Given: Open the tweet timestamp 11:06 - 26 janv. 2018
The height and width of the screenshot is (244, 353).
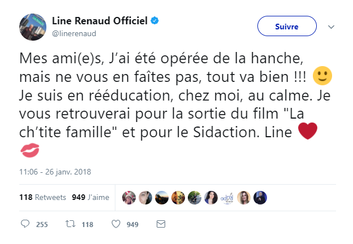Looking at the screenshot, I should point(55,171).
